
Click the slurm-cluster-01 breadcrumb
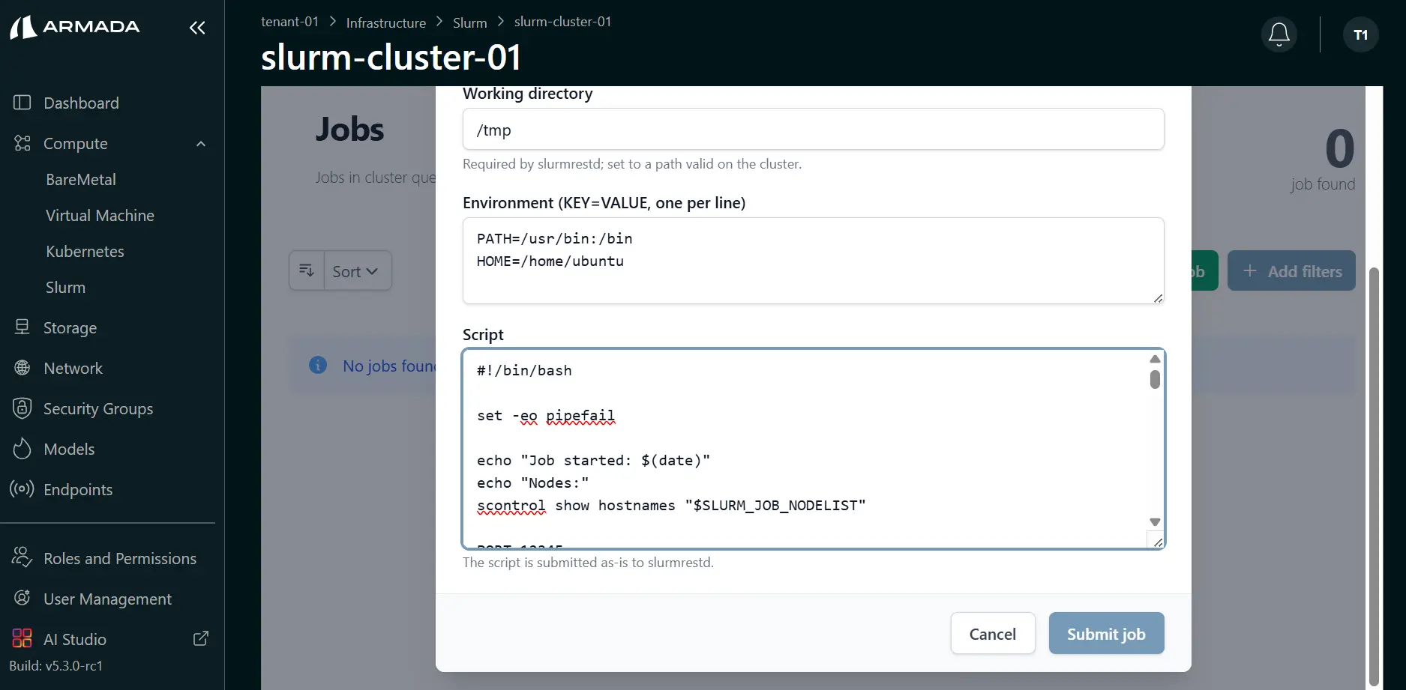[x=563, y=22]
